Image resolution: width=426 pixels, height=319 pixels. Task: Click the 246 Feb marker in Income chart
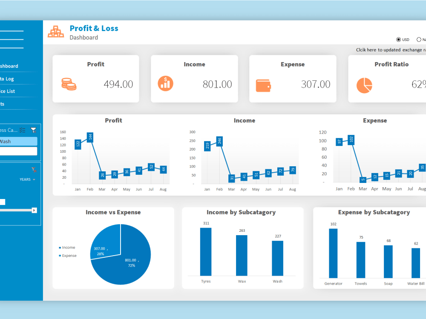pos(219,141)
